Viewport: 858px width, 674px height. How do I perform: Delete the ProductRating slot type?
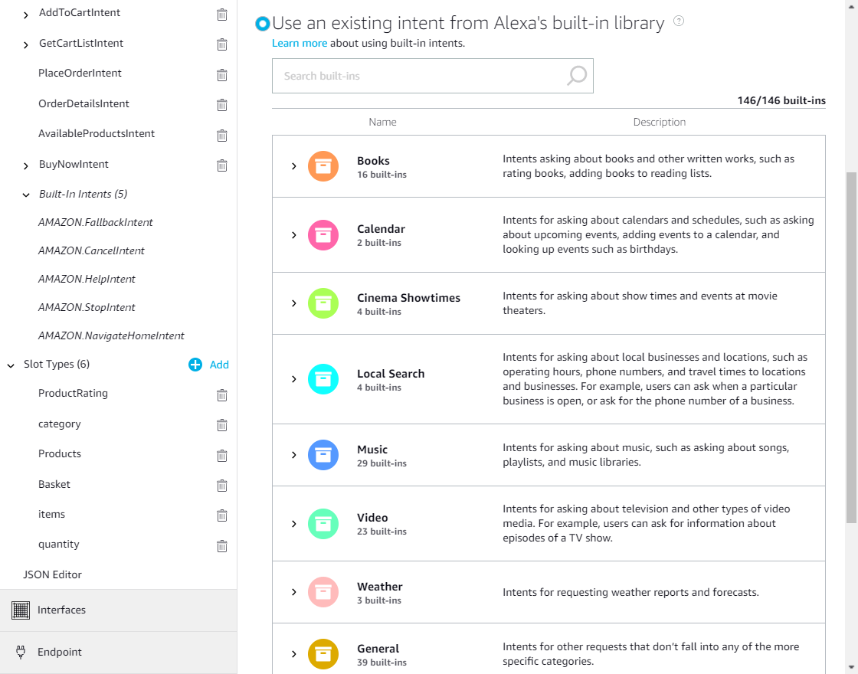[x=221, y=395]
